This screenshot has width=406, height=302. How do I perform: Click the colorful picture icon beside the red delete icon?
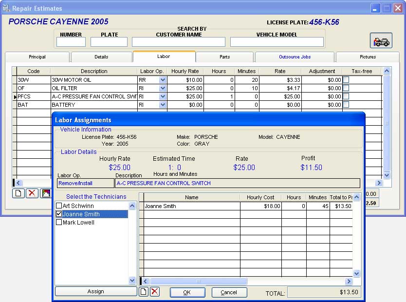pyautogui.click(x=46, y=193)
